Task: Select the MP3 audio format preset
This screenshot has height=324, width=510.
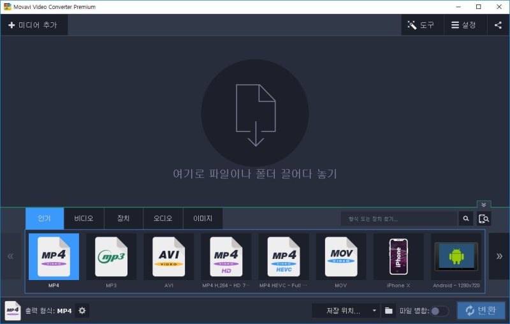Action: pyautogui.click(x=111, y=256)
